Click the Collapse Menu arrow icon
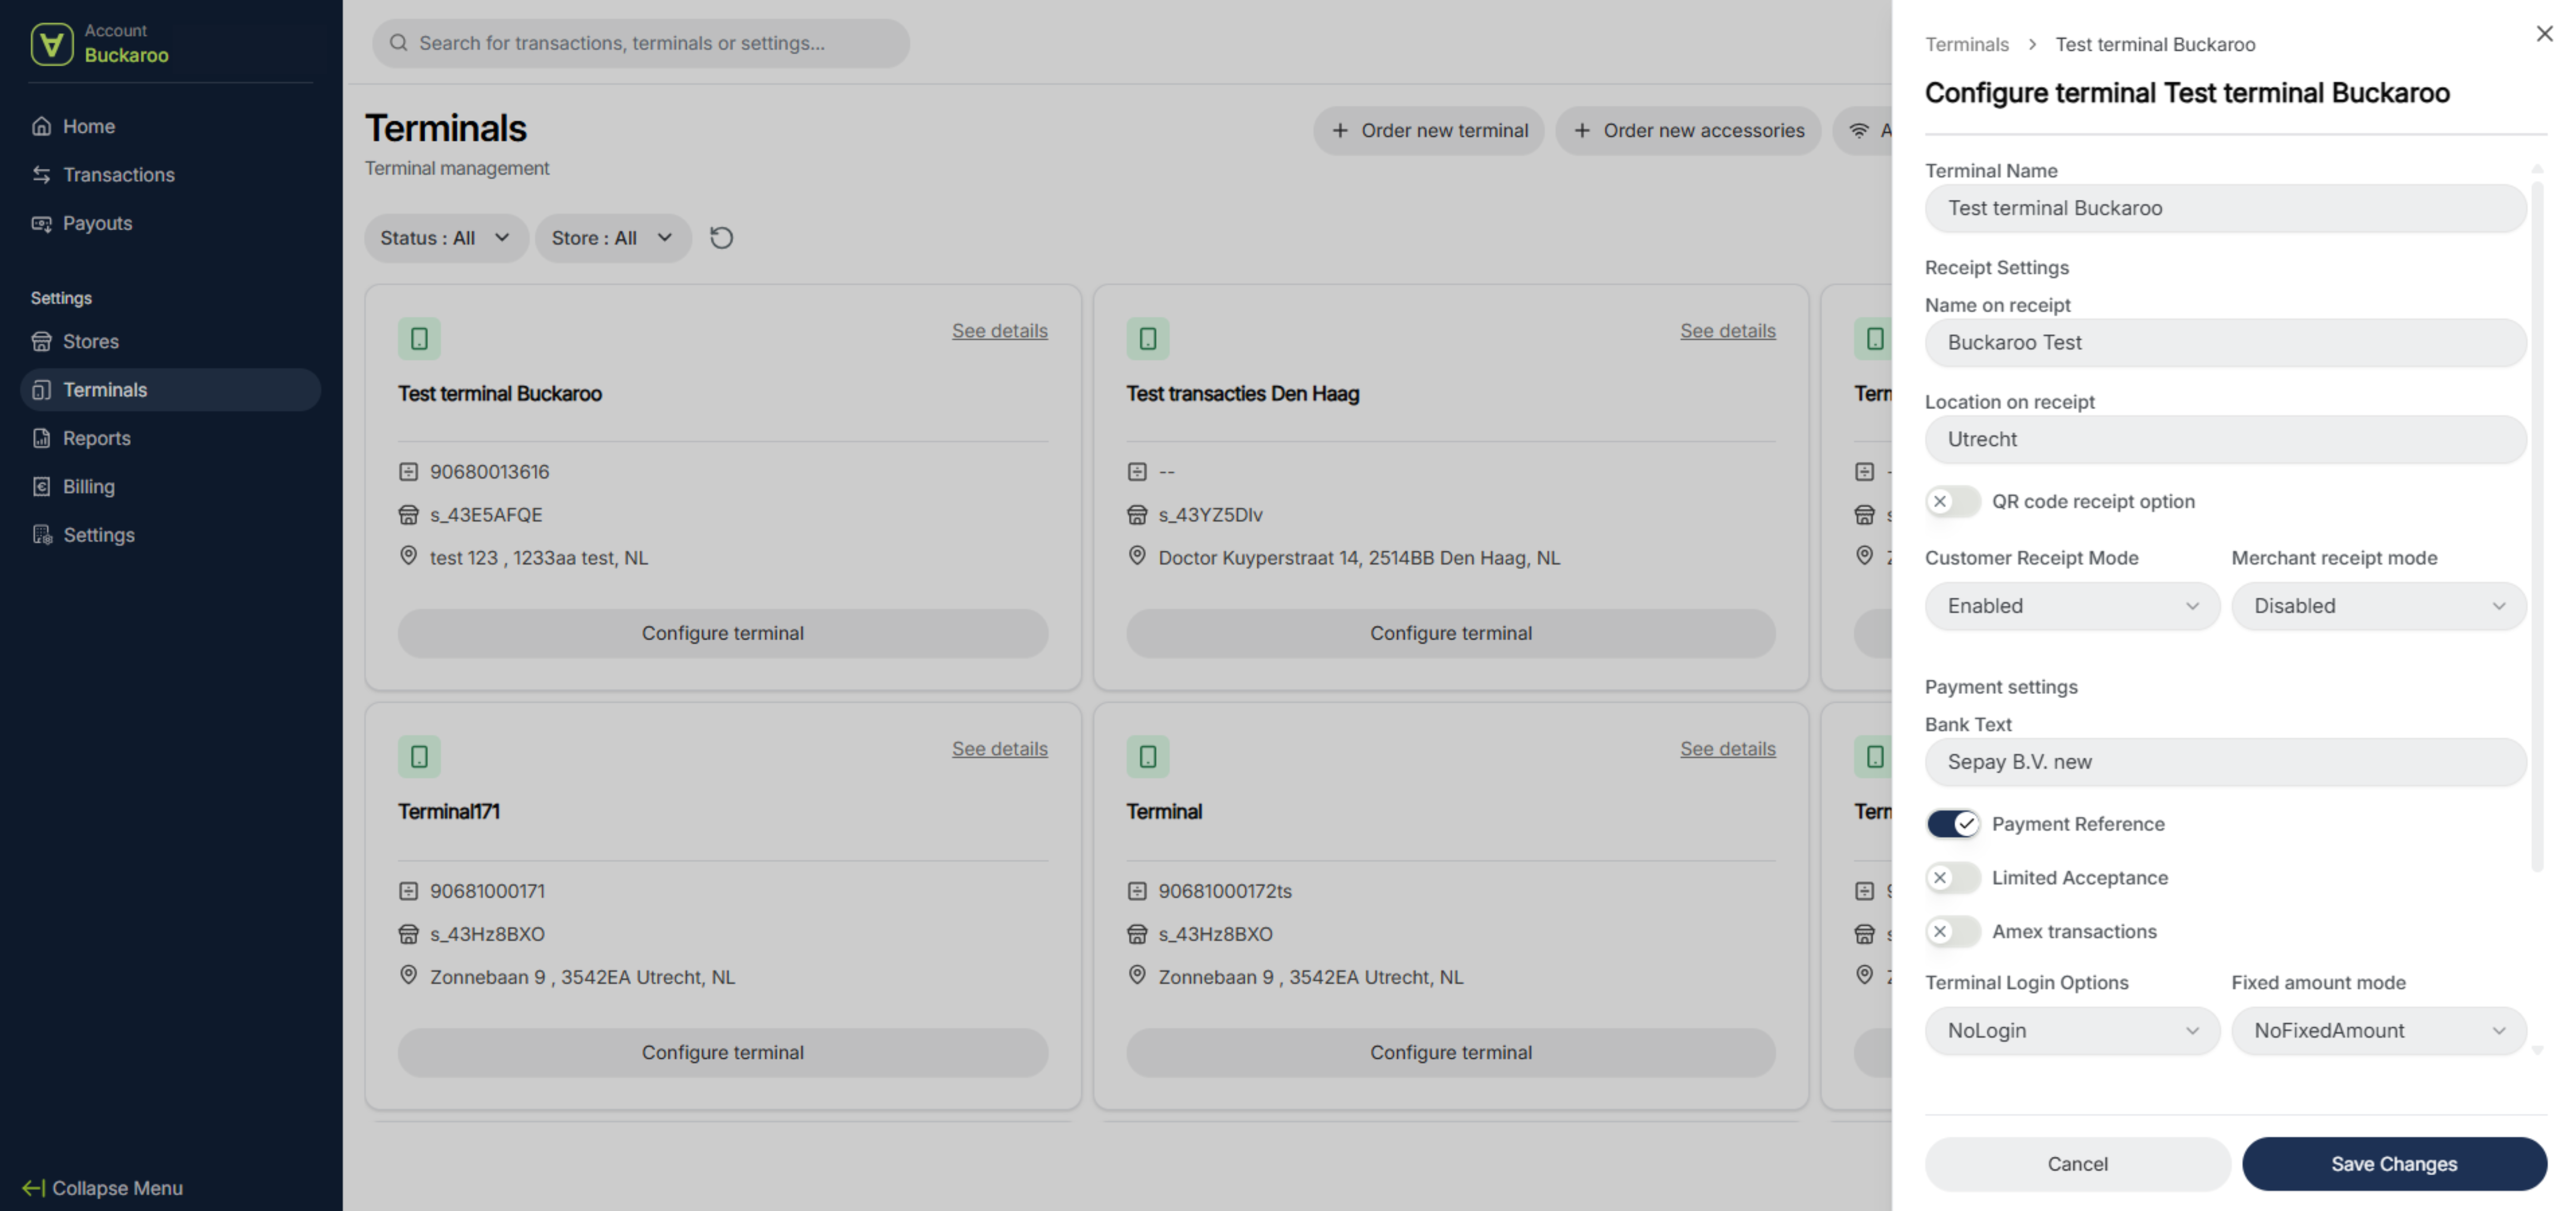Image resolution: width=2576 pixels, height=1211 pixels. click(33, 1188)
